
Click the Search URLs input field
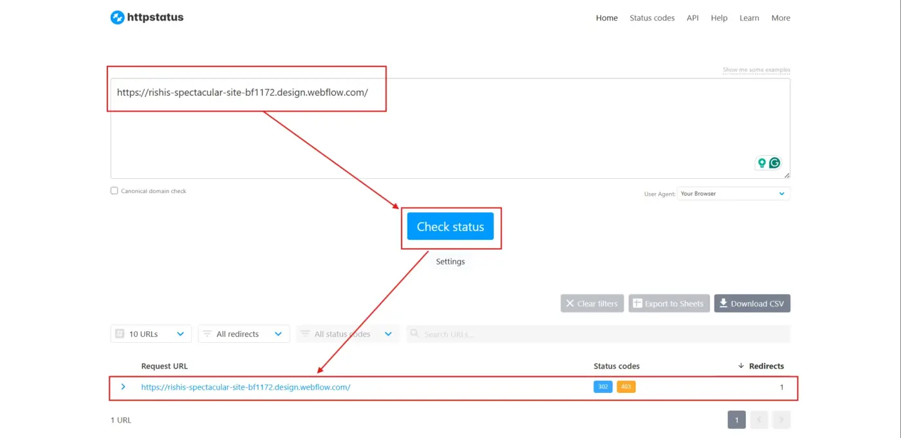(x=599, y=334)
